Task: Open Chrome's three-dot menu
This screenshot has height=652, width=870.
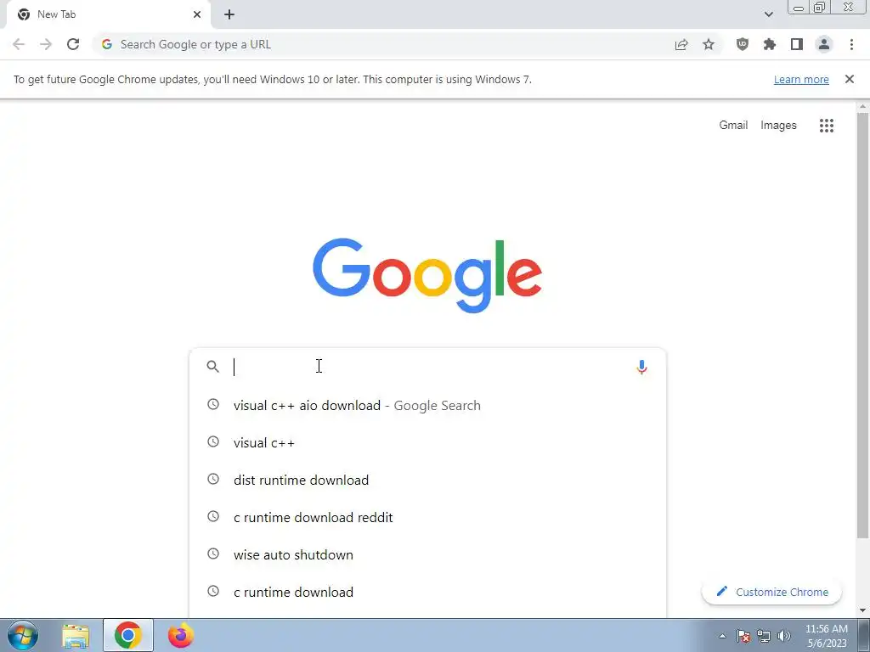Action: coord(851,44)
